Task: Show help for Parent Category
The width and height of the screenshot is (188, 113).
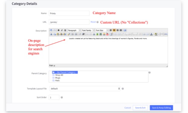Action: tap(149, 72)
